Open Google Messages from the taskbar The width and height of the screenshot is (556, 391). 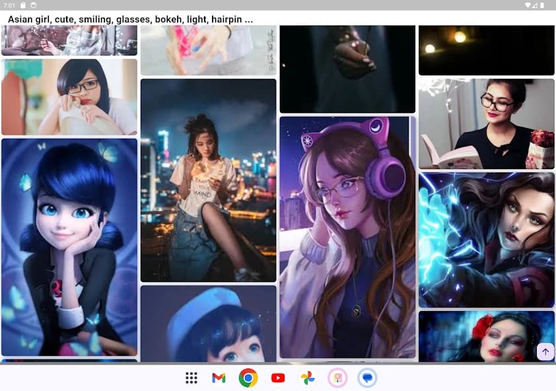366,378
